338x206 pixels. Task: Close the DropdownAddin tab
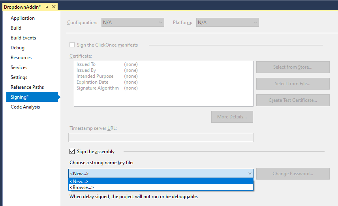[x=54, y=7]
